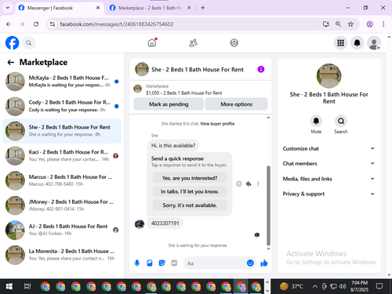React to message with emoji icon
The height and width of the screenshot is (294, 392).
point(239,183)
